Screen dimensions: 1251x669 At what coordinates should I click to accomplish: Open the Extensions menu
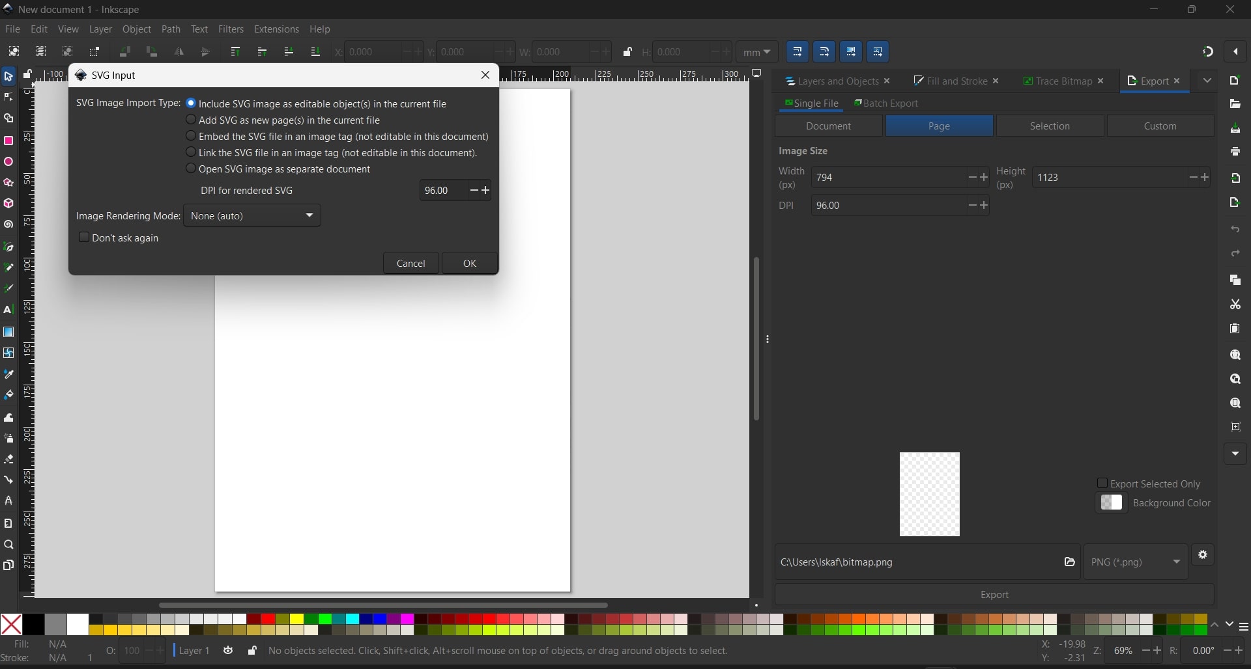point(276,29)
